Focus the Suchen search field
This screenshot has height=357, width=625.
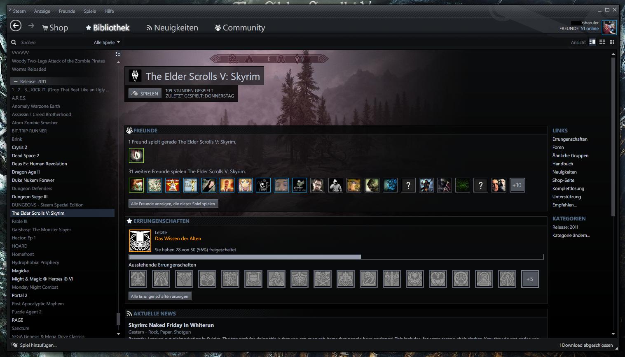54,42
